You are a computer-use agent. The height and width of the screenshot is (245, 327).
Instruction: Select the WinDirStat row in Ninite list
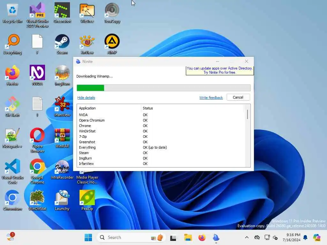(161, 131)
